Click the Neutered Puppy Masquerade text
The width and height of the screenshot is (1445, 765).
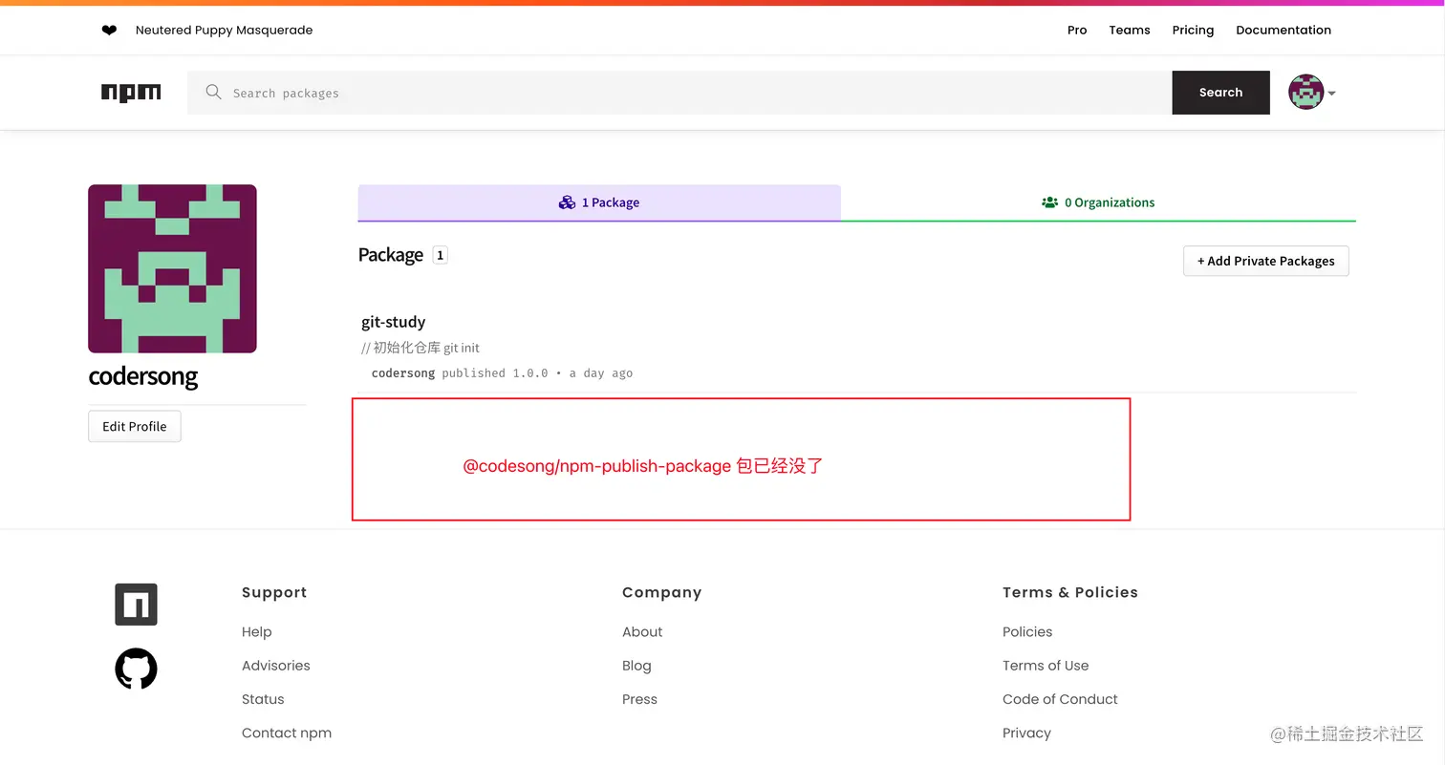[x=225, y=31]
